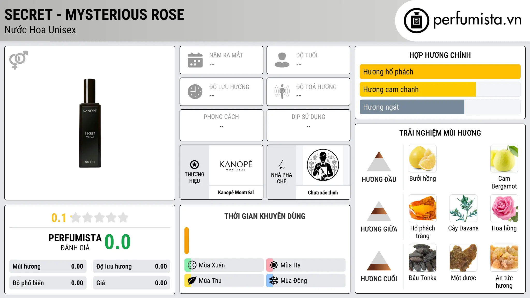The height and width of the screenshot is (298, 530).
Task: Open the Hổ phách trắng note image
Action: (422, 208)
